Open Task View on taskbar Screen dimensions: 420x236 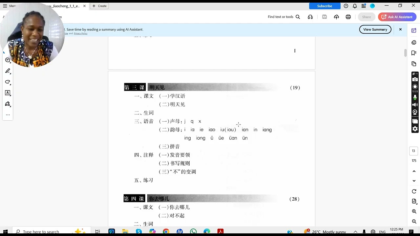(x=97, y=232)
